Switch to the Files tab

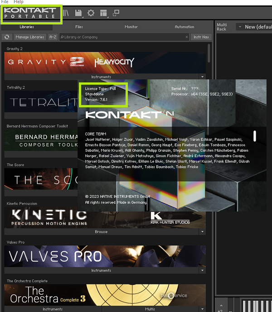(79, 27)
